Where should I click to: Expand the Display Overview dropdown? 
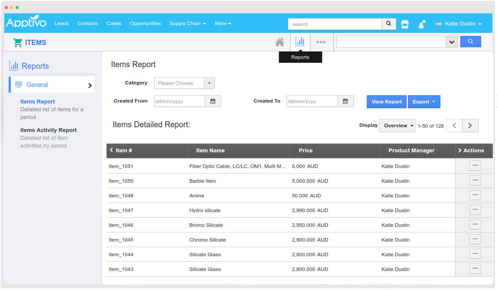coord(397,126)
